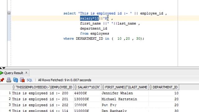Sort by the 'THISISEMPLOYEEDID:-'||EMPLOYEE_ID column header

pos(43,87)
